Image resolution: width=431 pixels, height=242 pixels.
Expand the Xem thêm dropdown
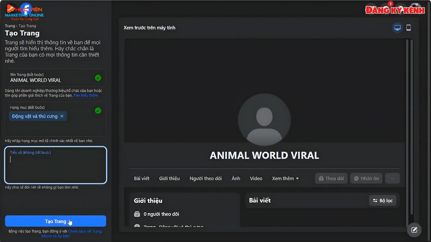[286, 178]
